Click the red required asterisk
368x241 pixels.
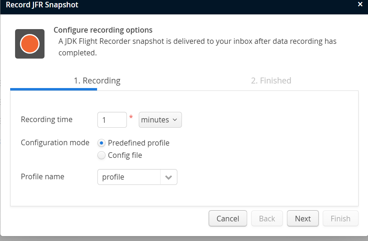(131, 117)
